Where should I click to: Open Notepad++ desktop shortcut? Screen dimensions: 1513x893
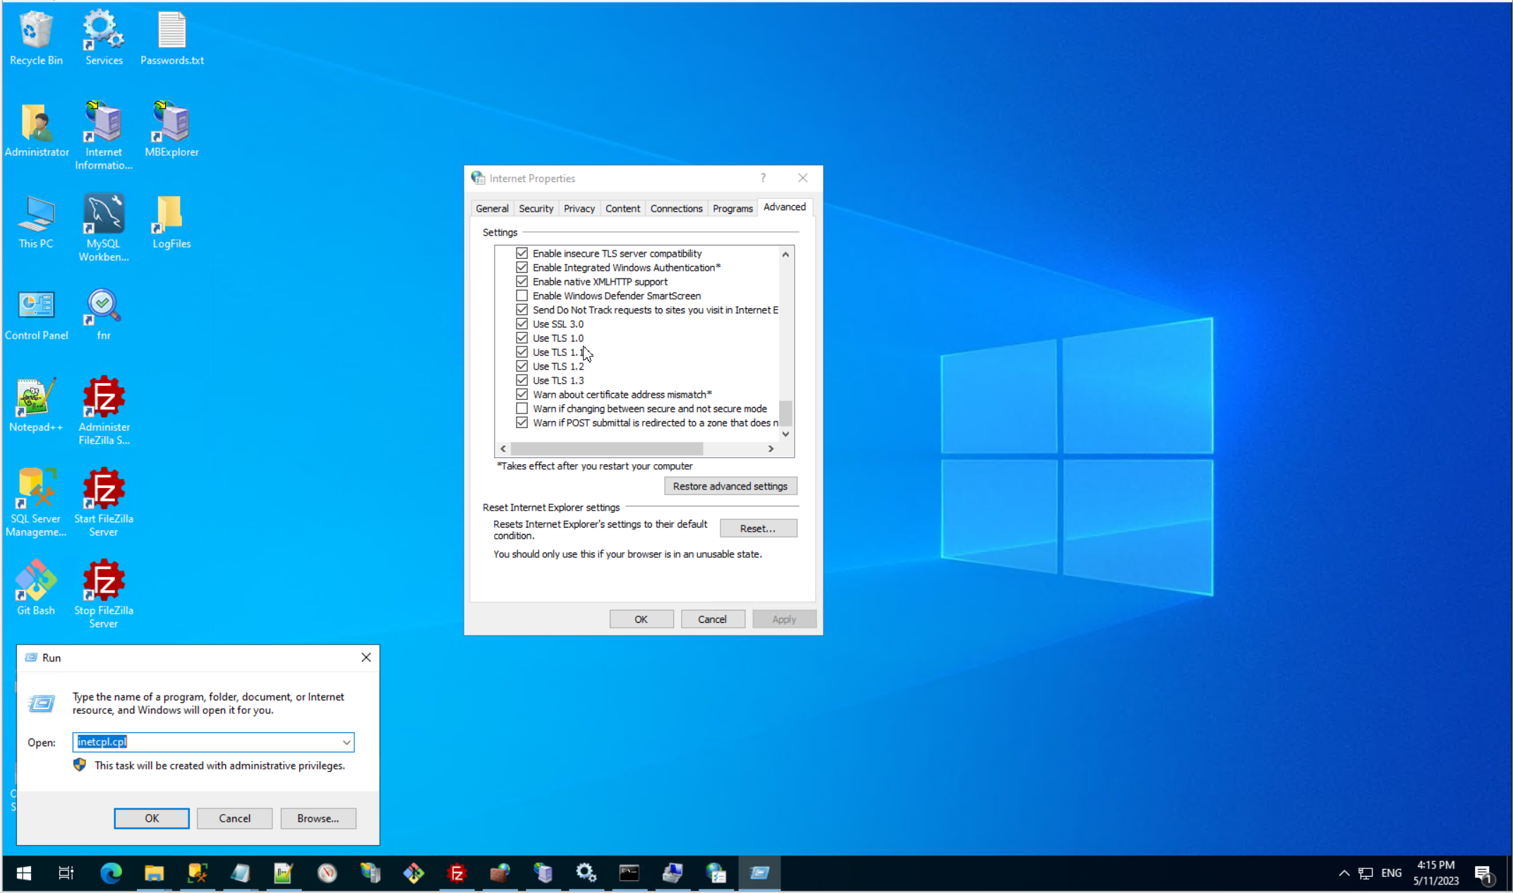pos(35,399)
